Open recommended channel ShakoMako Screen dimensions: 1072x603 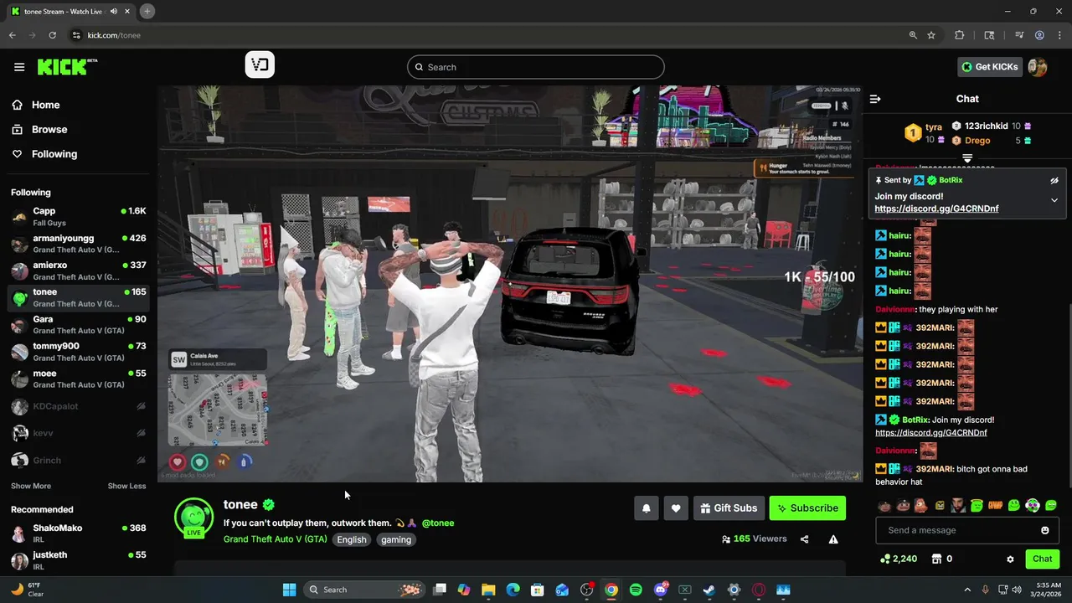point(79,533)
